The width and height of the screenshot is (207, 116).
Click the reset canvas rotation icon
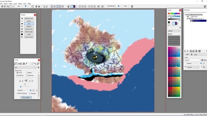coord(32,6)
